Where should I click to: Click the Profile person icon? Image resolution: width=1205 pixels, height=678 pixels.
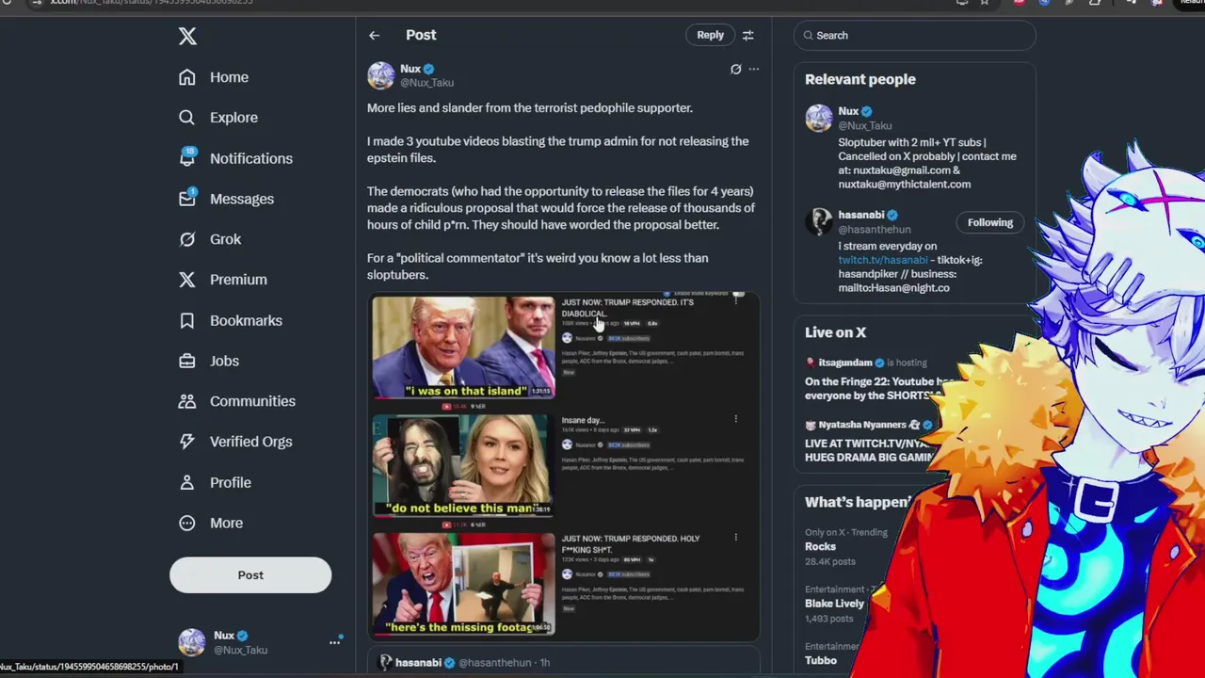coord(187,482)
